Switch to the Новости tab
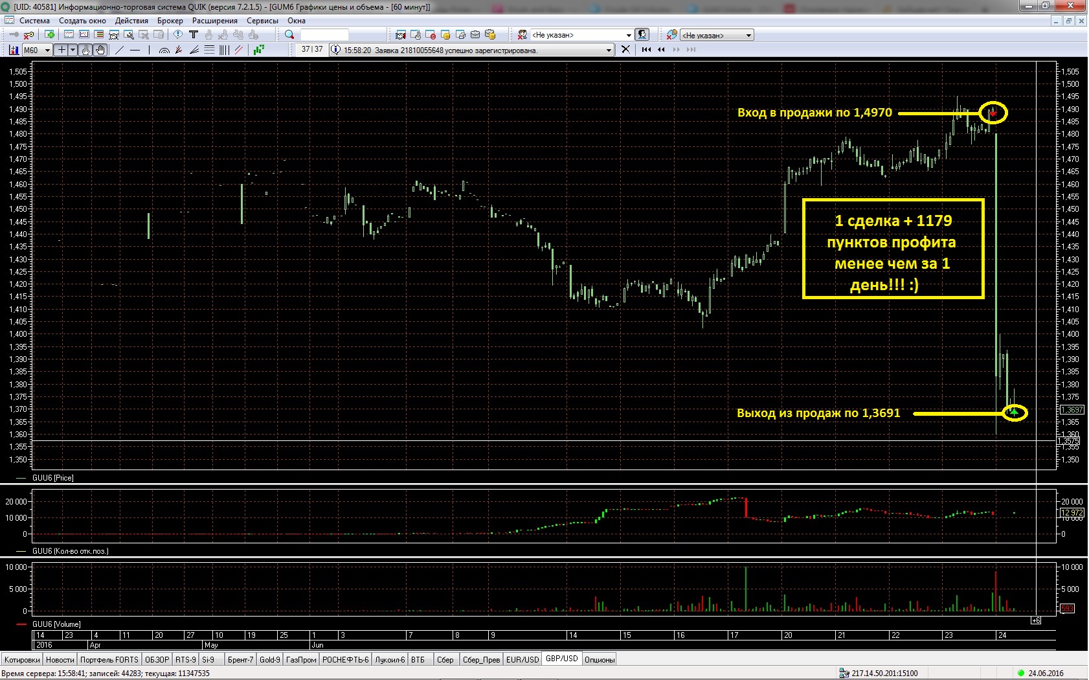The height and width of the screenshot is (680, 1089). click(x=60, y=659)
